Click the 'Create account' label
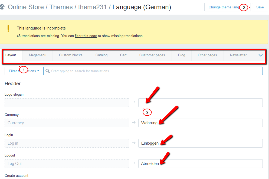This screenshot has height=179, width=269. (x=17, y=175)
